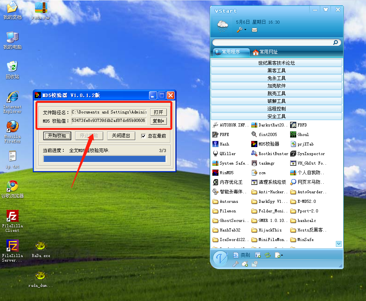This screenshot has height=301, width=366.
Task: Expand the 破解工具 category
Action: tap(276, 101)
